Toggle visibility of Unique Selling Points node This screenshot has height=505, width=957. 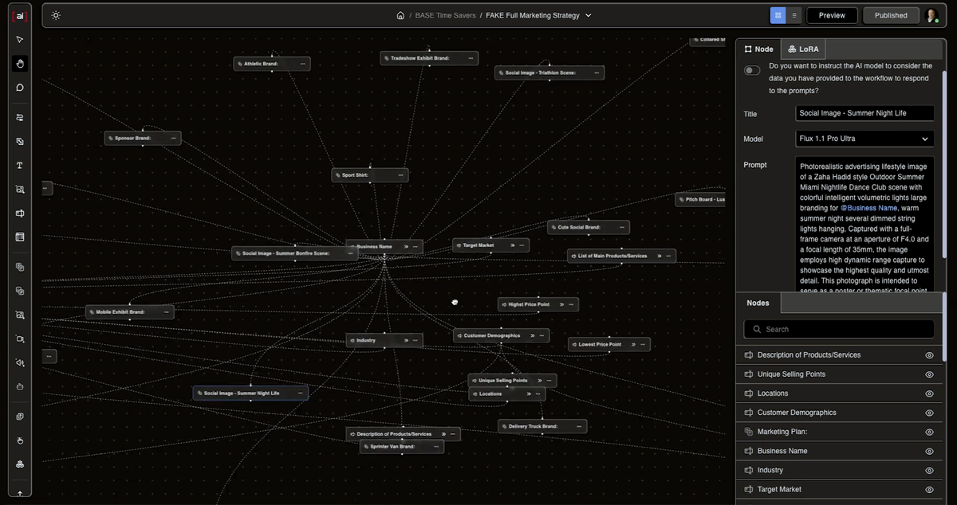(929, 374)
